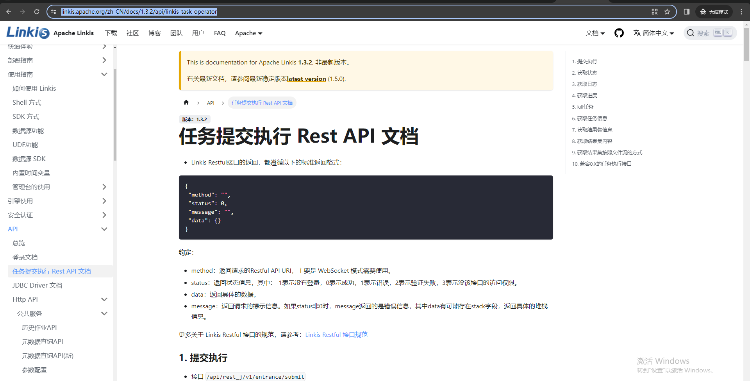This screenshot has width=750, height=381.
Task: Open the browser side panel icon
Action: [686, 12]
